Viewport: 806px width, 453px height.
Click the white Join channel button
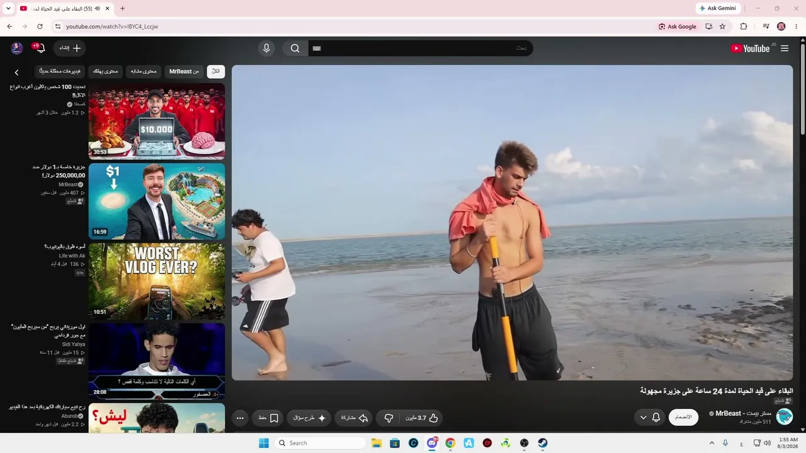click(x=683, y=417)
